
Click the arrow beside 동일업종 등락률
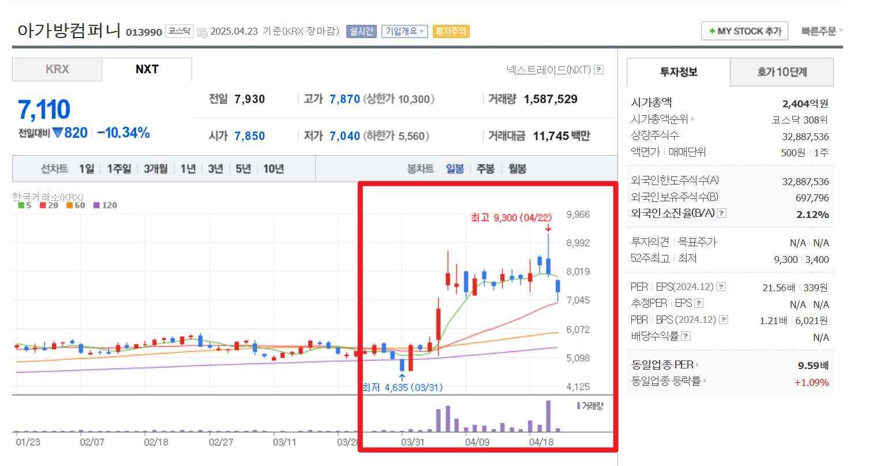tap(705, 381)
